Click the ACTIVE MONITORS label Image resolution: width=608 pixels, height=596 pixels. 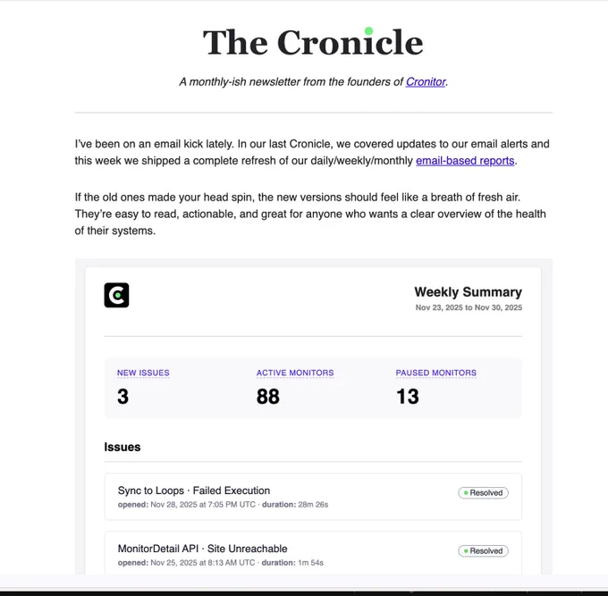click(295, 373)
